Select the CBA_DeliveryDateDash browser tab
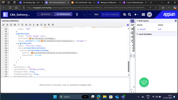 point(57,2)
